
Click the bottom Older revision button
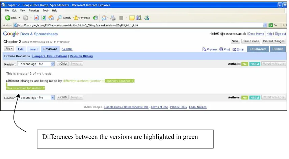(x=63, y=97)
